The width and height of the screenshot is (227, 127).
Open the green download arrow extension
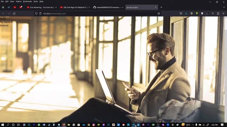pyautogui.click(x=197, y=13)
